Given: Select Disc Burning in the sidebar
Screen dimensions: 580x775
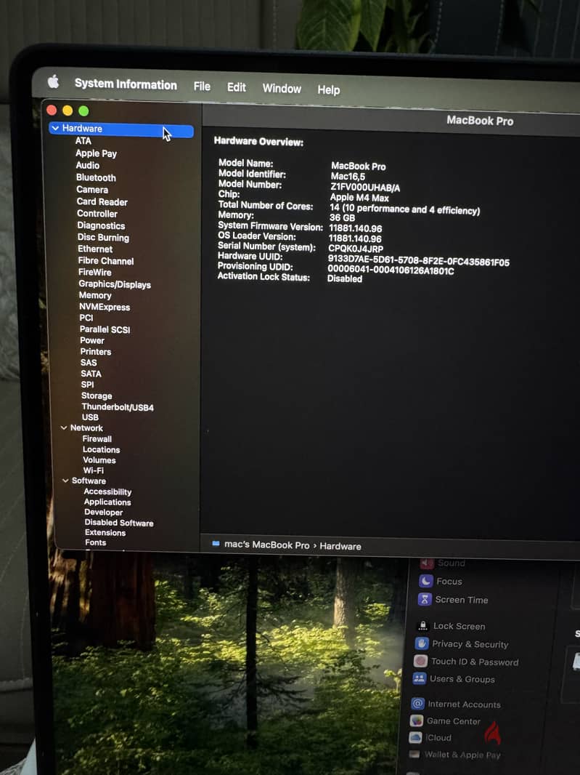Looking at the screenshot, I should (103, 237).
